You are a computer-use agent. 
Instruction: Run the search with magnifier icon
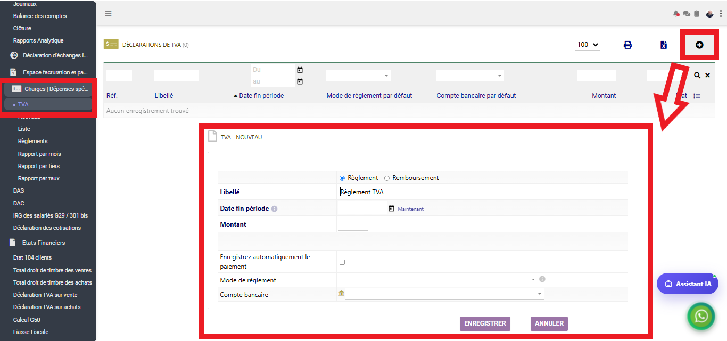click(697, 76)
